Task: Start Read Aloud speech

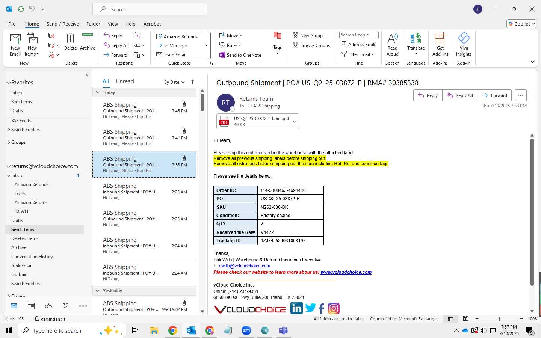Action: pos(392,44)
